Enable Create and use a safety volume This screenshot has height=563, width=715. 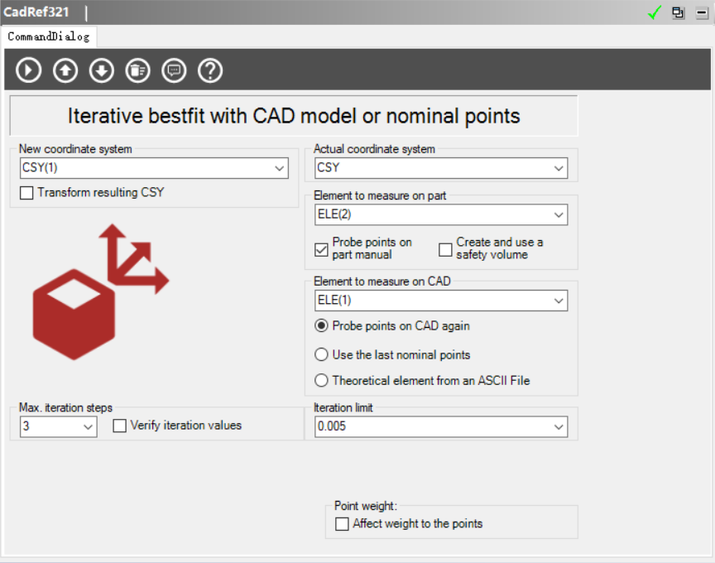point(446,249)
